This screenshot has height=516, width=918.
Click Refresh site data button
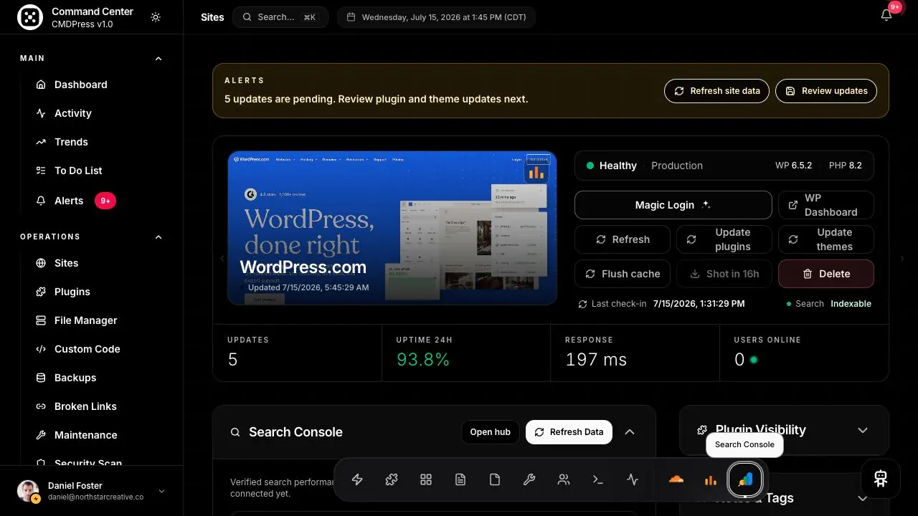717,91
